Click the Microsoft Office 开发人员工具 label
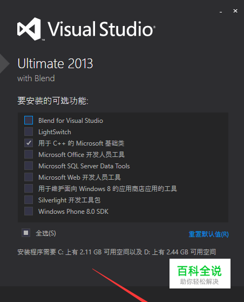Image resolution: width=244 pixels, height=302 pixels. tap(82, 155)
